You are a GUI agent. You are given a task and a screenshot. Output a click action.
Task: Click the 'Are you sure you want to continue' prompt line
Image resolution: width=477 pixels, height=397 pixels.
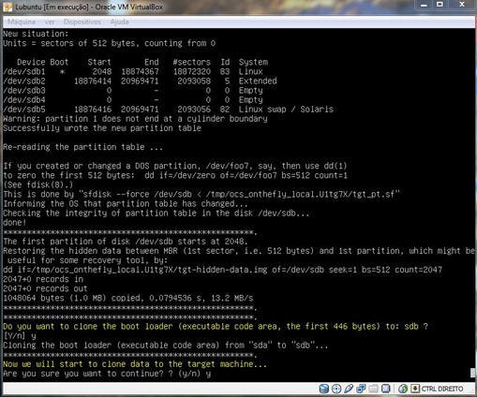tap(107, 374)
